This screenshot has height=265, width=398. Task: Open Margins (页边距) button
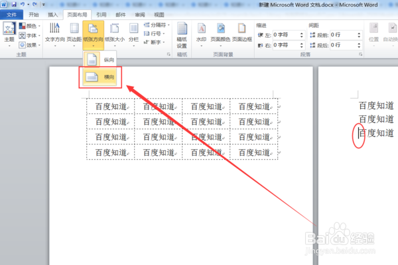pos(74,34)
